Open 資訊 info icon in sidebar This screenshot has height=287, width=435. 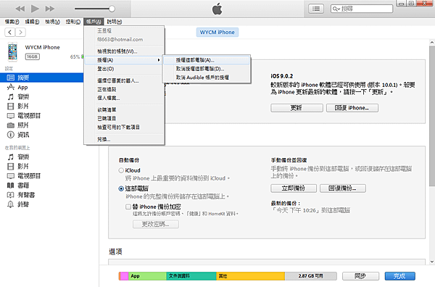pos(11,135)
